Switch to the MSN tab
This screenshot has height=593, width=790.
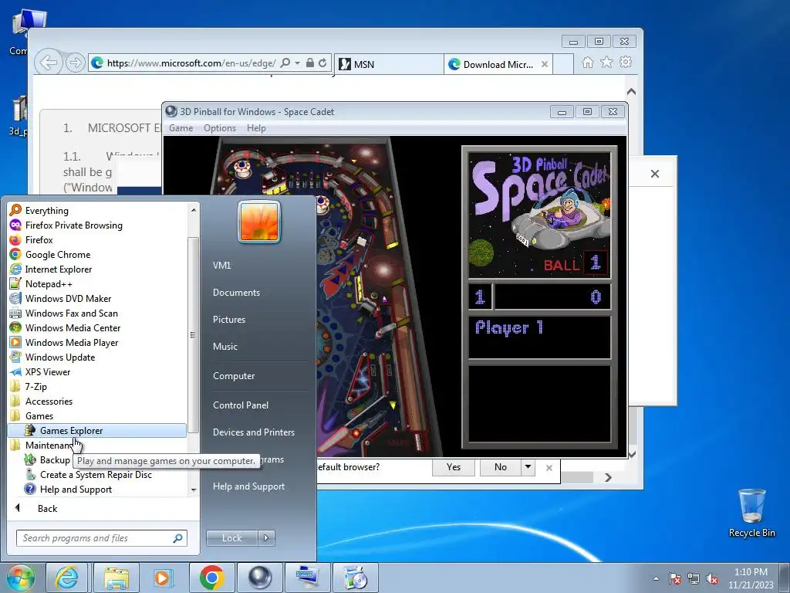(389, 64)
